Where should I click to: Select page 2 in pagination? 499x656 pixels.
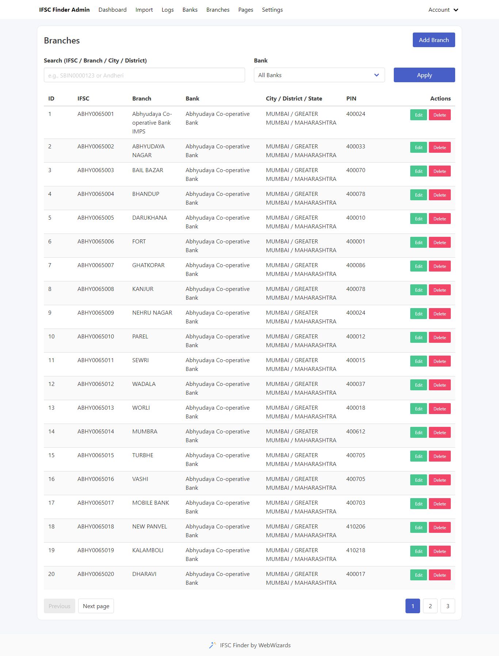[x=430, y=606]
